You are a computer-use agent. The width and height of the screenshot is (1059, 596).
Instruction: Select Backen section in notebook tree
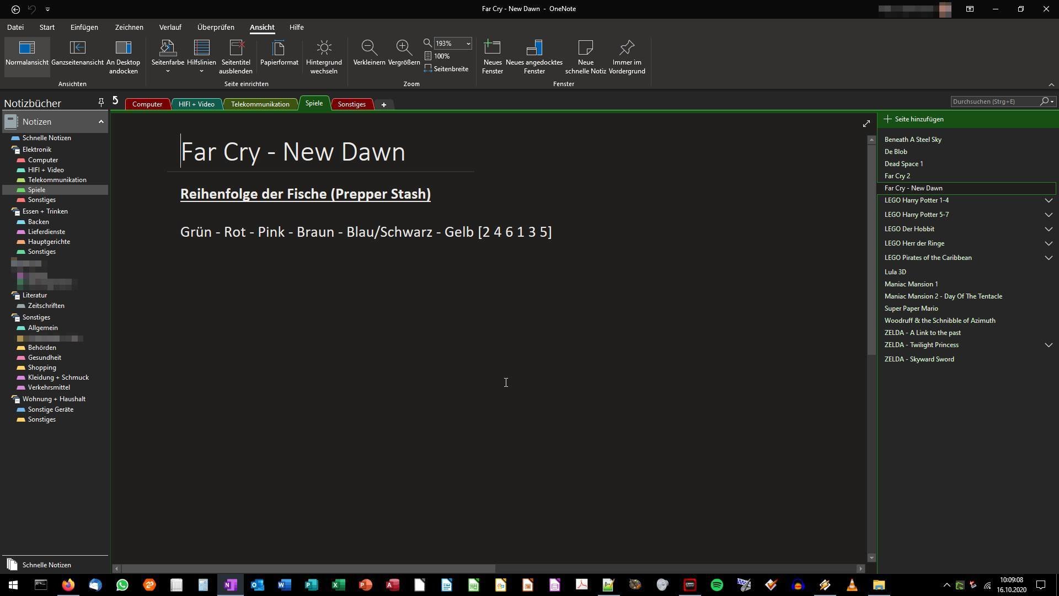[x=38, y=222]
